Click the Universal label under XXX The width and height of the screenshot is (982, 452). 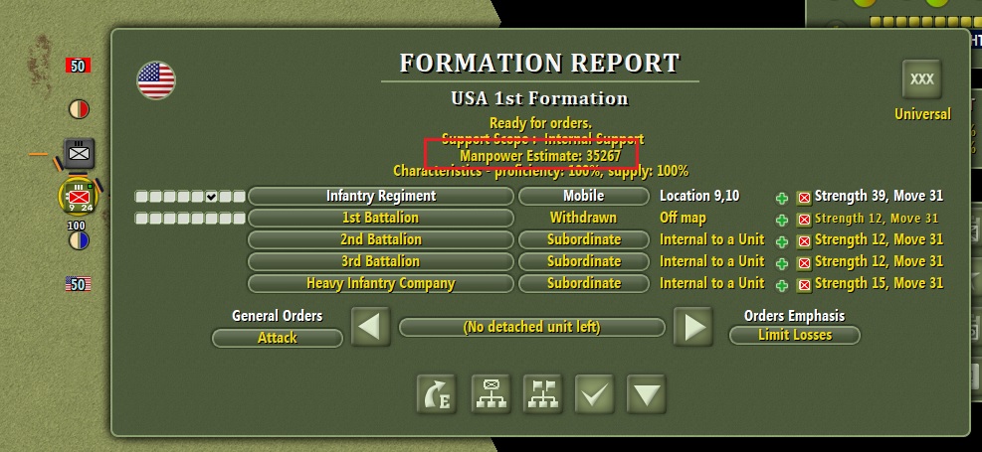pyautogui.click(x=922, y=114)
